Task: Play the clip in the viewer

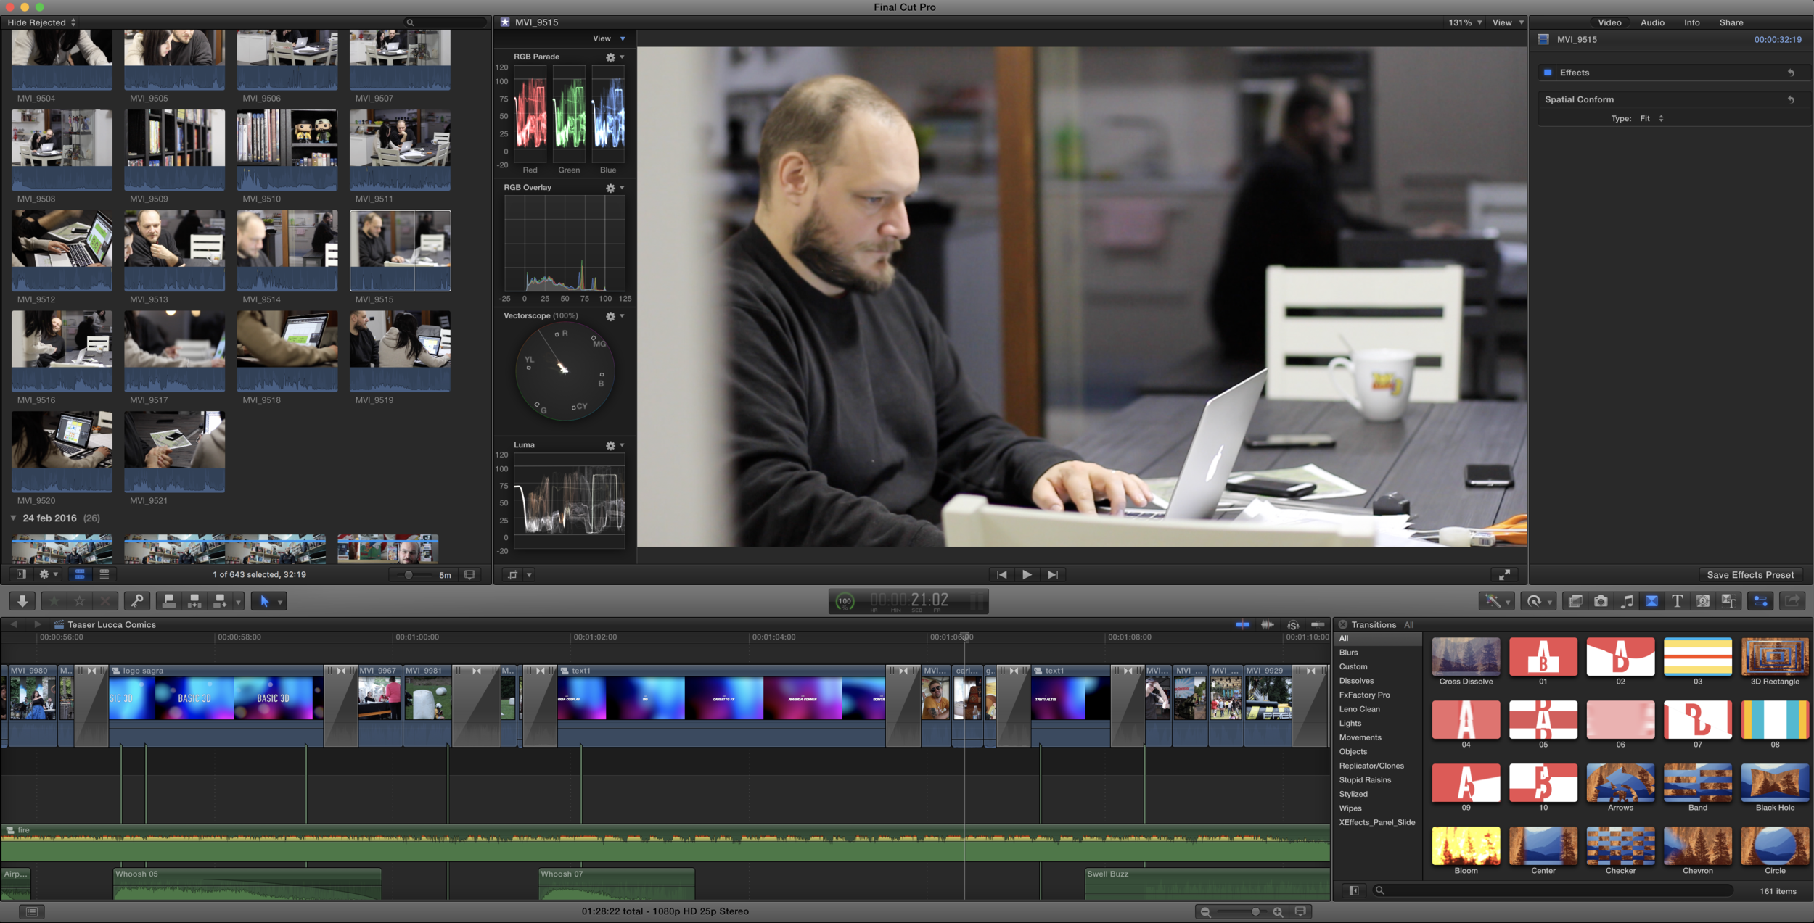Action: tap(1027, 574)
